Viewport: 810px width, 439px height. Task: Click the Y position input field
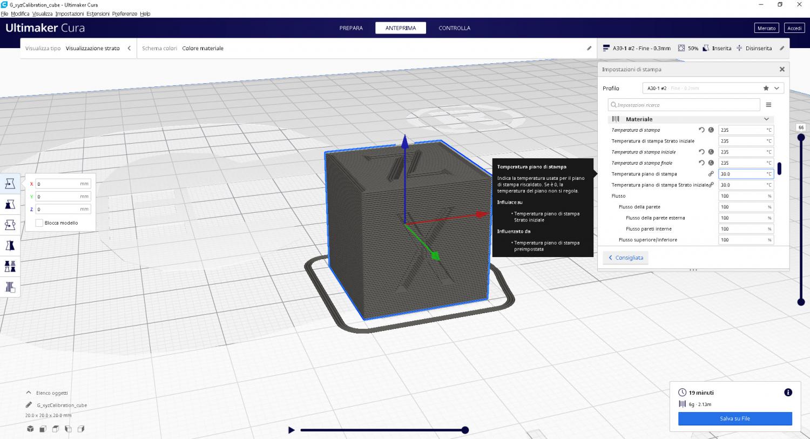click(63, 197)
